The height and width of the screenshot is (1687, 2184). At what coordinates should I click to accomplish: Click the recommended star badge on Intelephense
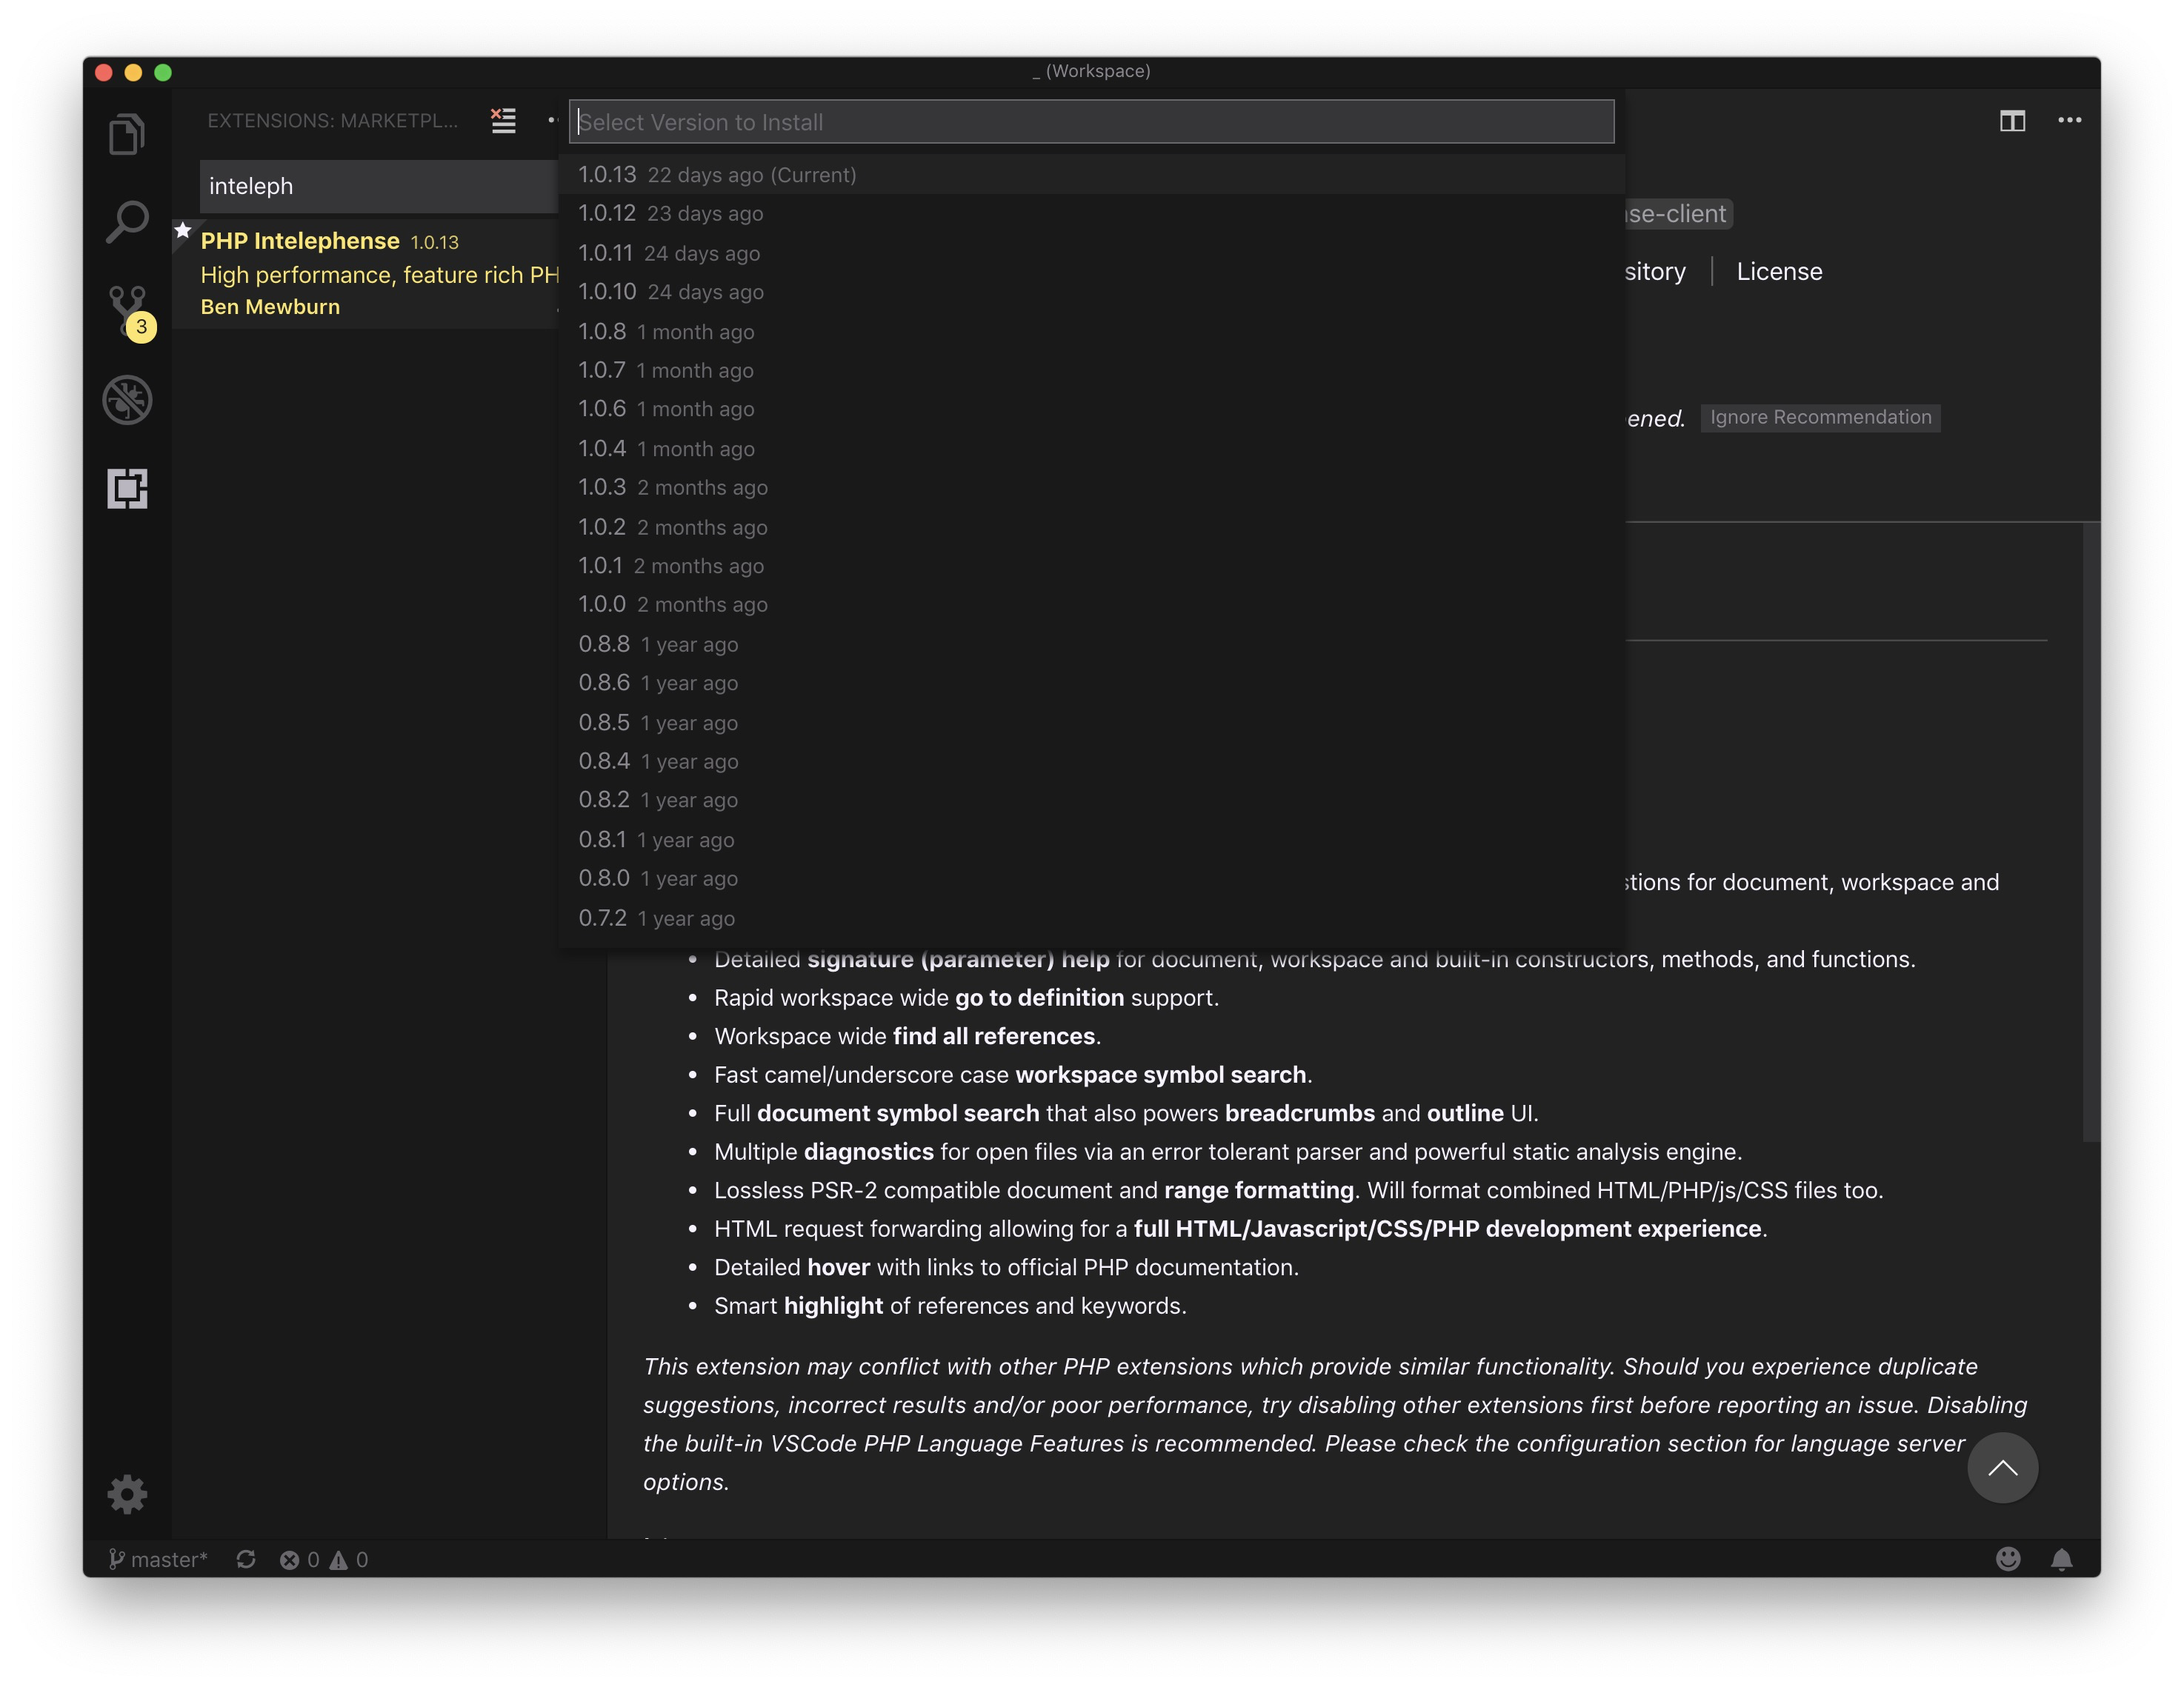(183, 231)
